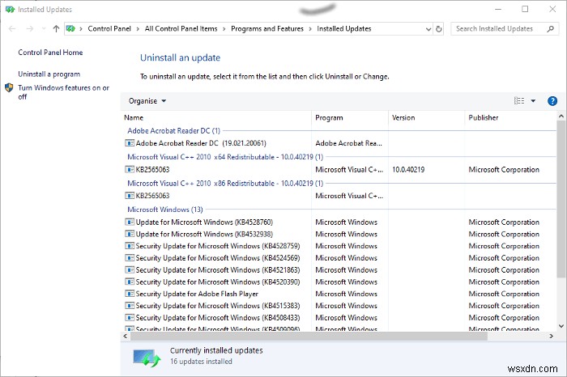The height and width of the screenshot is (377, 567).
Task: Focus the Search Installed Updates field
Action: (x=505, y=29)
